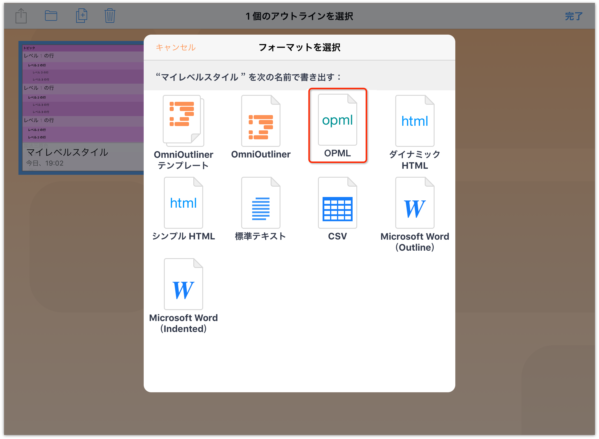Choose OmniOutliner テンプレート format
The height and width of the screenshot is (439, 599).
tap(184, 132)
